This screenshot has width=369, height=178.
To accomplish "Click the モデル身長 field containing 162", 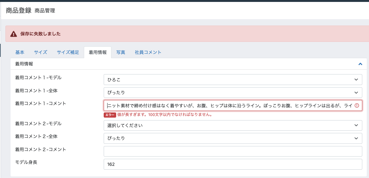I will (x=233, y=164).
